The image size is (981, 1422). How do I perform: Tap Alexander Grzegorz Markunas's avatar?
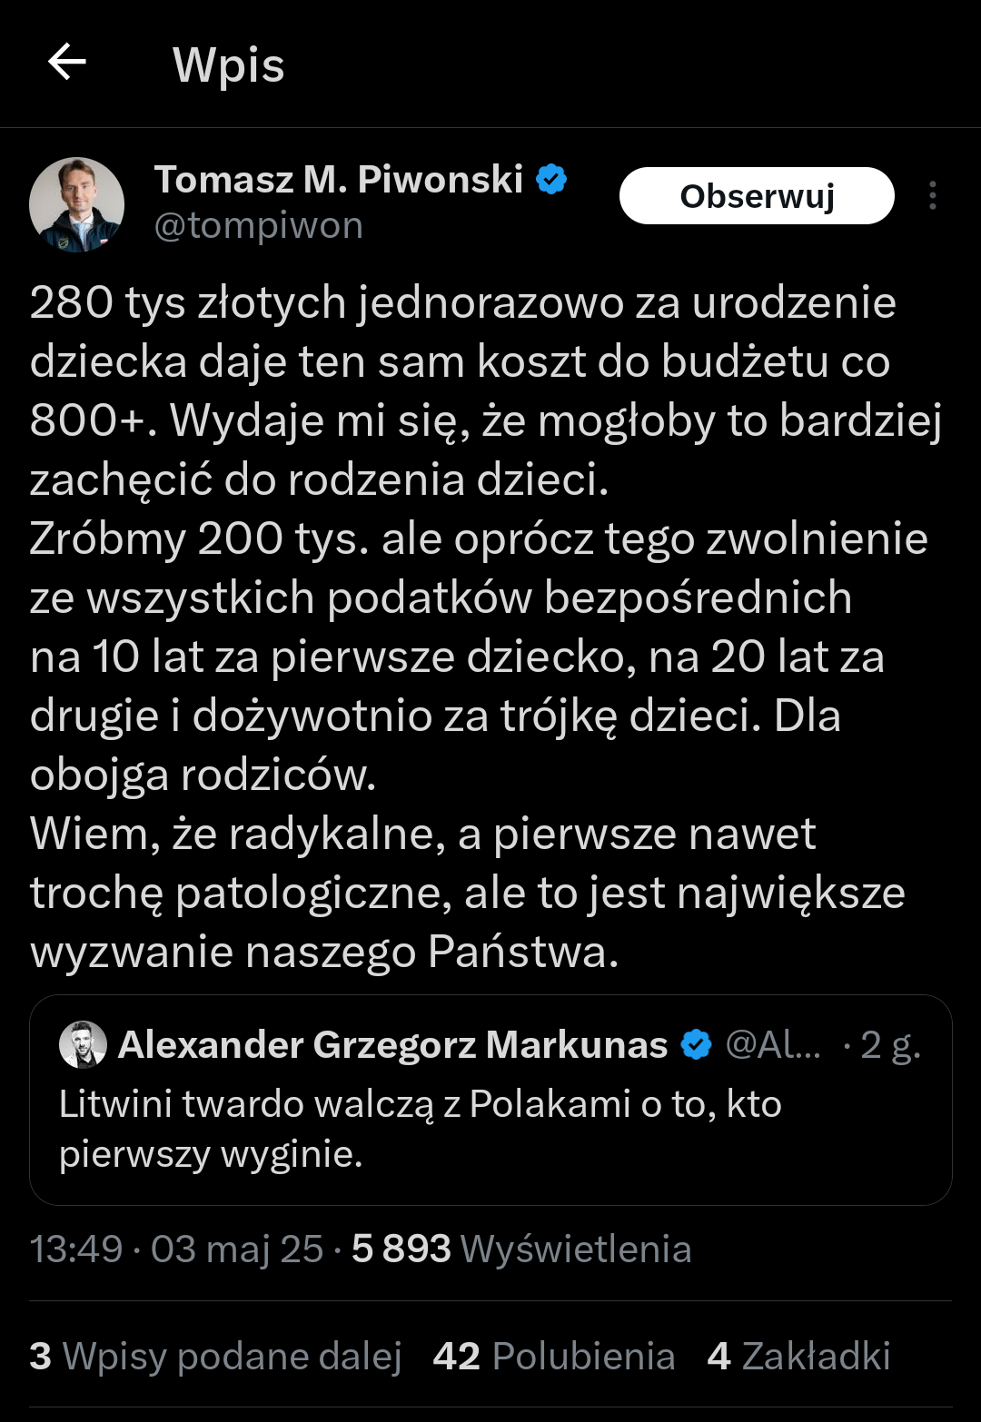pyautogui.click(x=83, y=1044)
